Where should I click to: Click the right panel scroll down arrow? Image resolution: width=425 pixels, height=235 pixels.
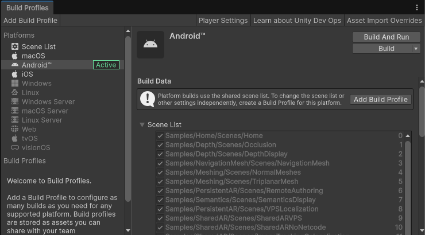422,230
